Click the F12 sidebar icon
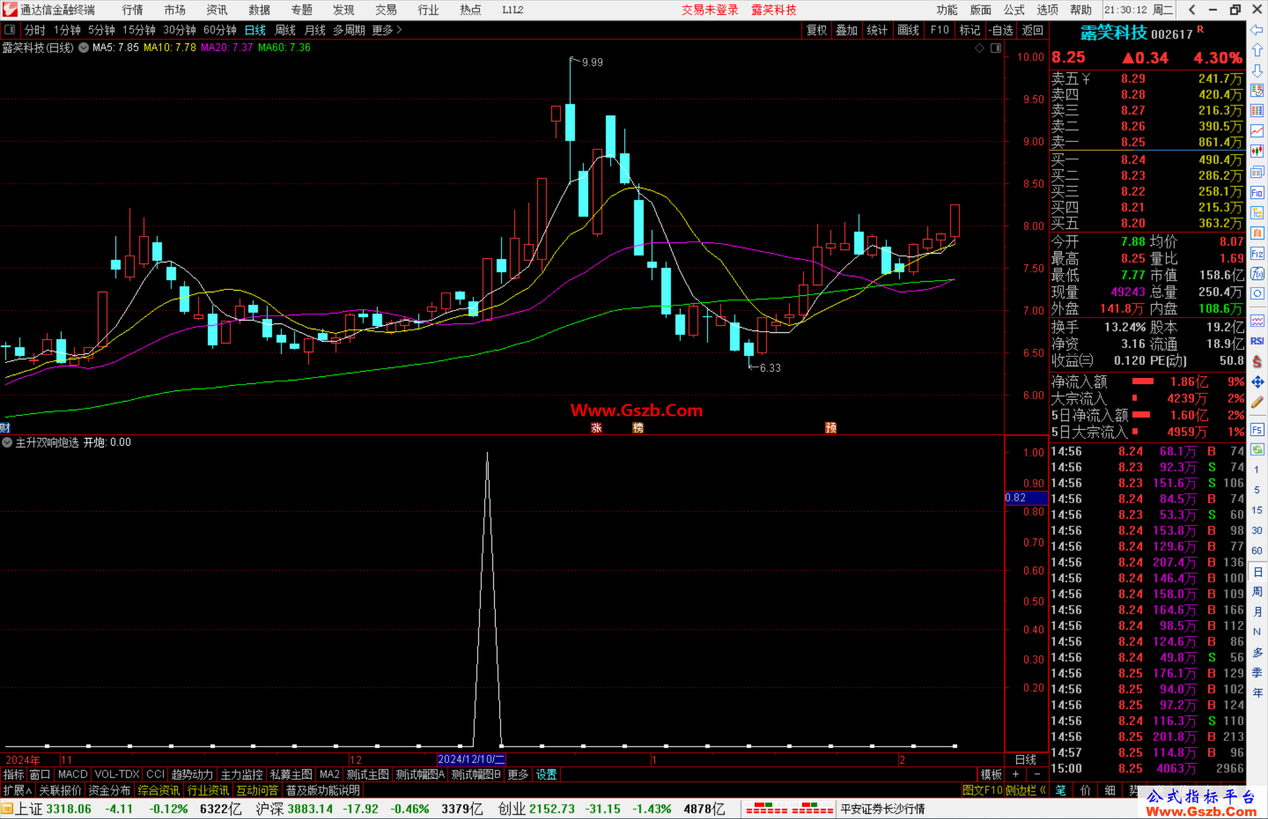This screenshot has height=819, width=1268. click(x=1257, y=253)
